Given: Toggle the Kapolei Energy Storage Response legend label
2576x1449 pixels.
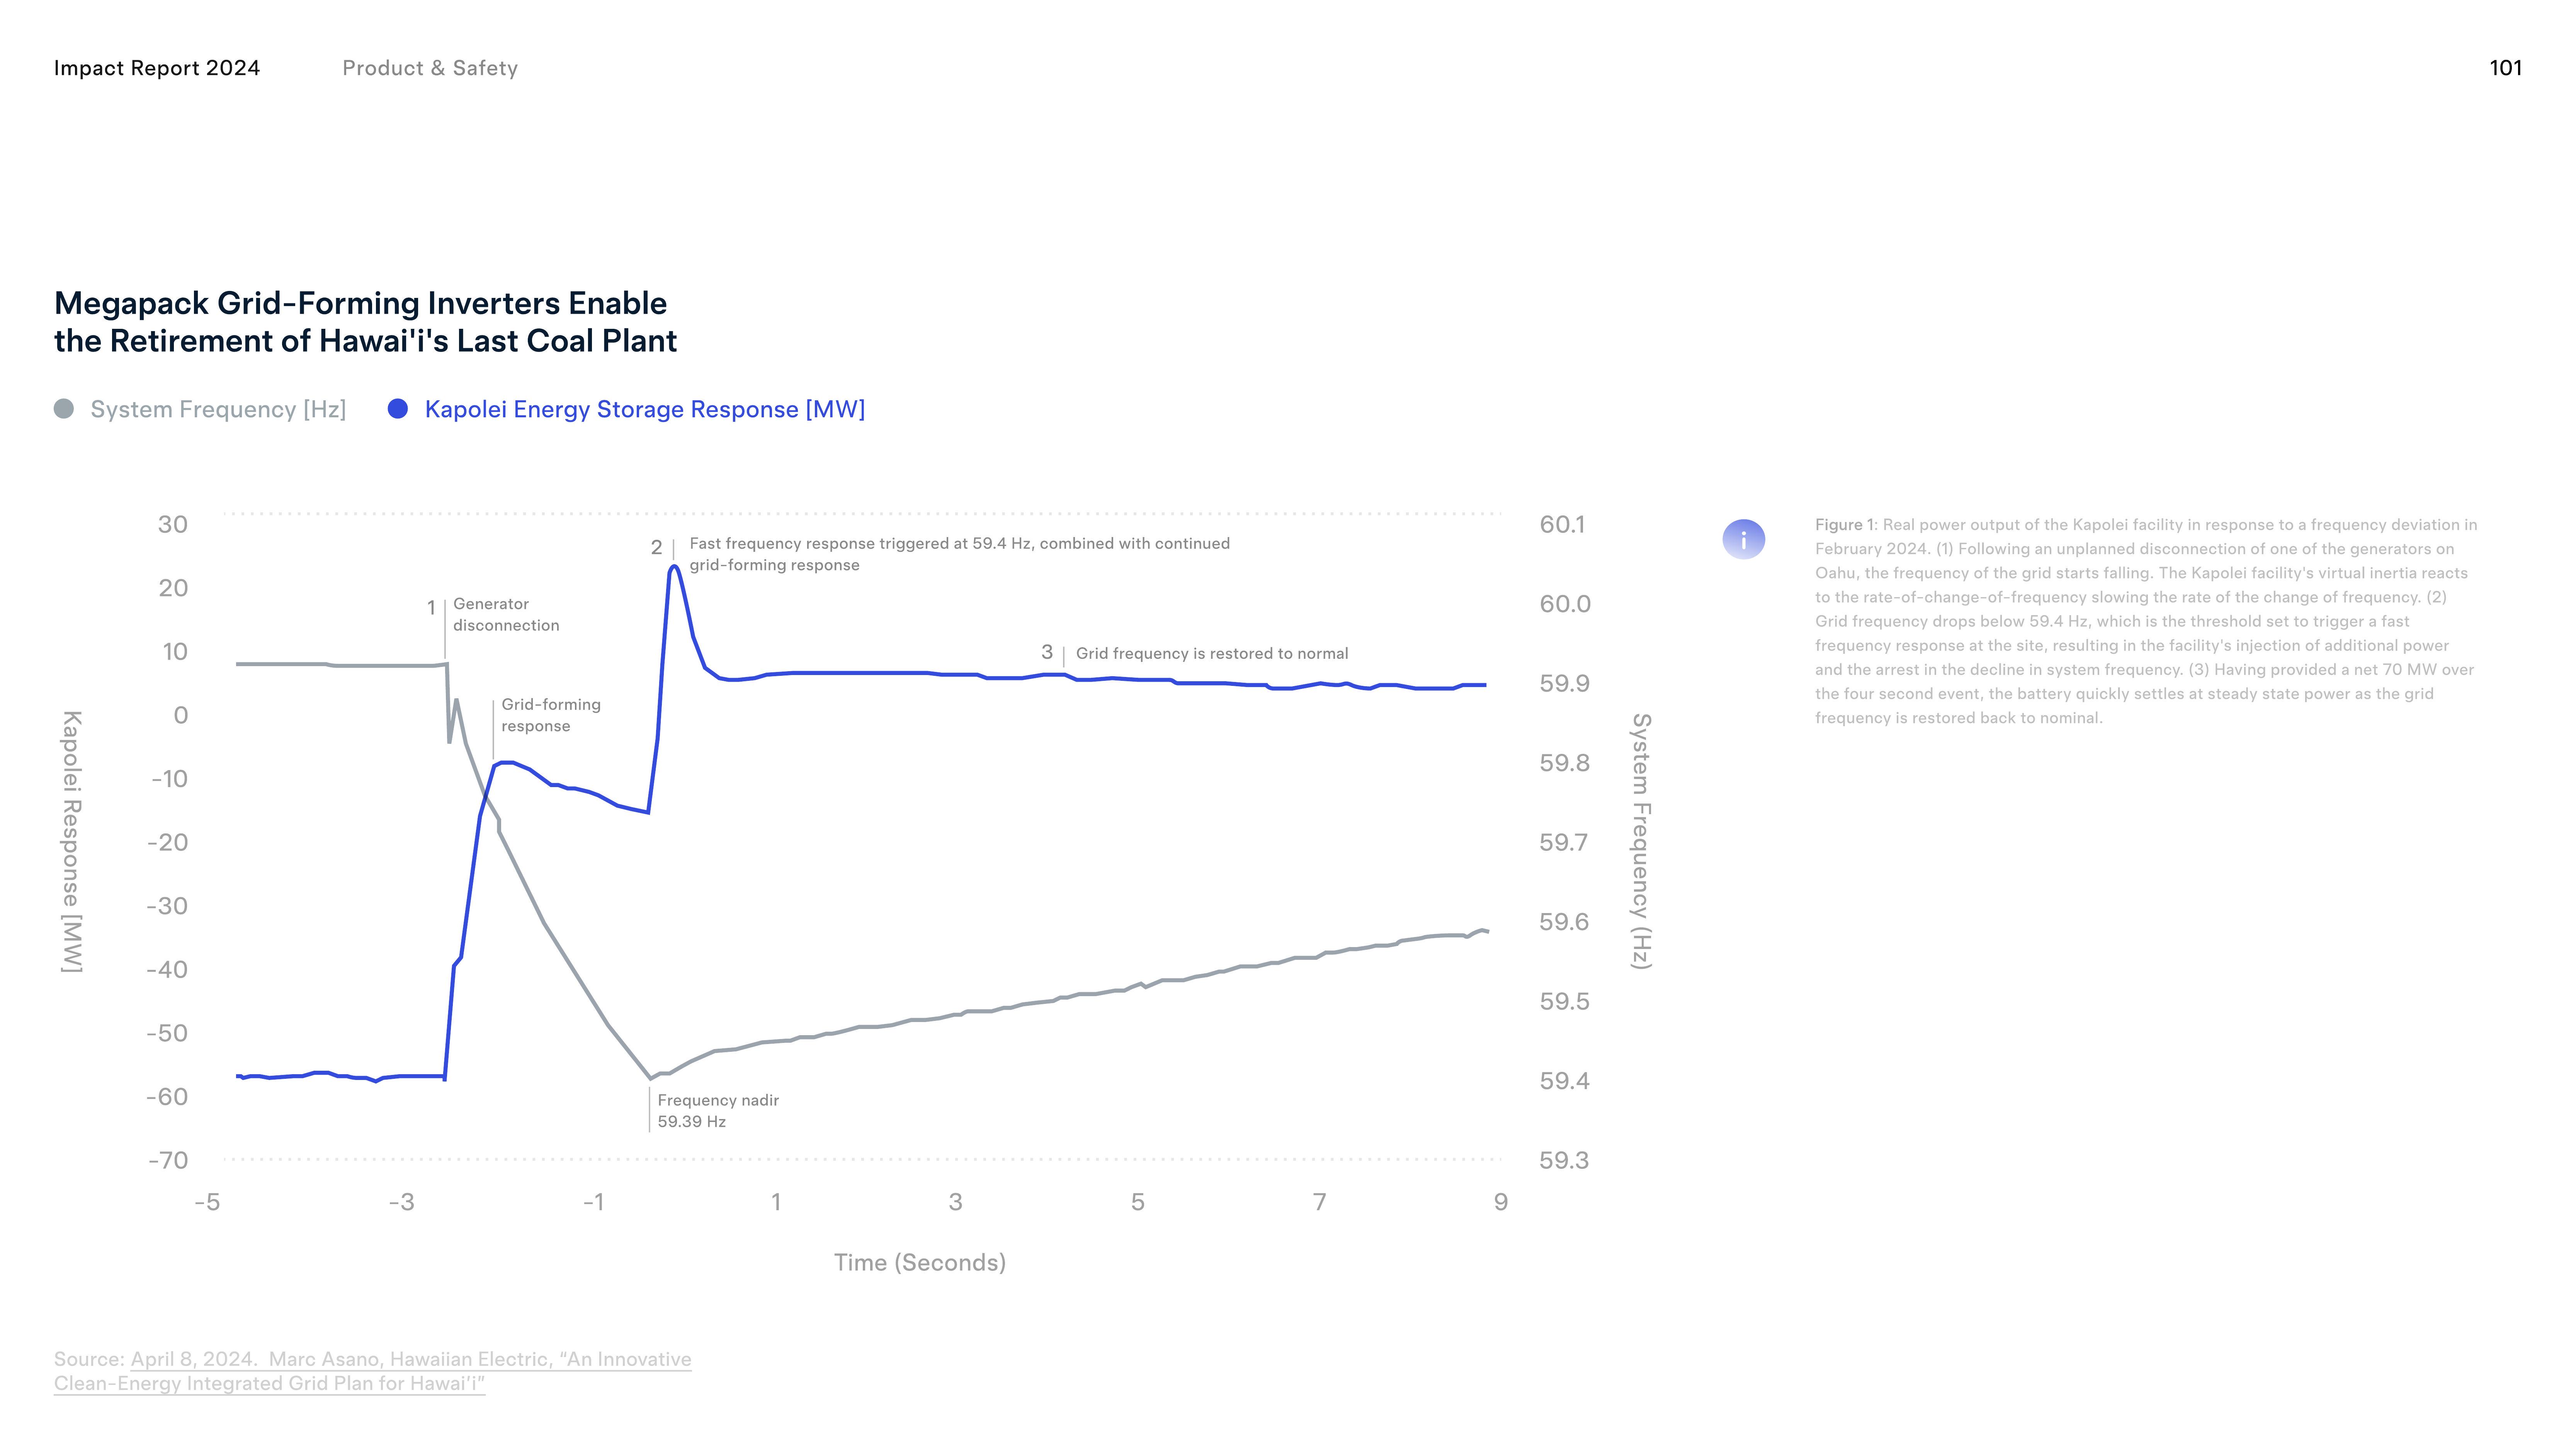Looking at the screenshot, I should click(644, 409).
